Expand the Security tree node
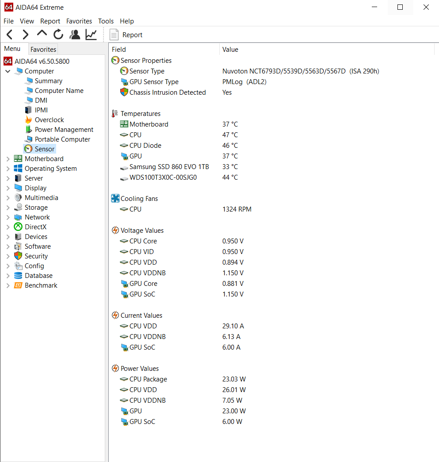Screen dimensions: 439x462 8,256
